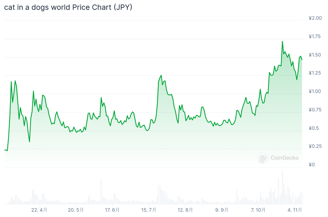Click the 17. 6月 date label
Screen dimensions: 328x217
tap(112, 210)
